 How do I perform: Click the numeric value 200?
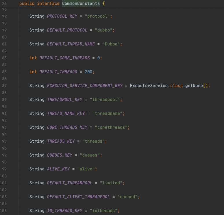click(88, 72)
